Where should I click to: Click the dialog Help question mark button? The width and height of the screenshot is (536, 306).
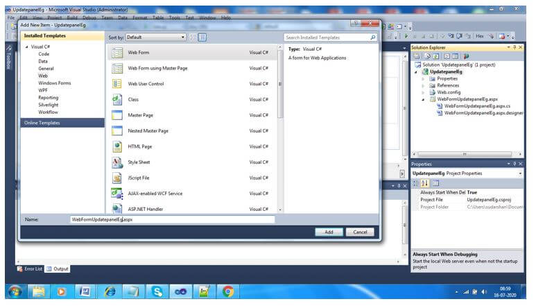tap(356, 24)
